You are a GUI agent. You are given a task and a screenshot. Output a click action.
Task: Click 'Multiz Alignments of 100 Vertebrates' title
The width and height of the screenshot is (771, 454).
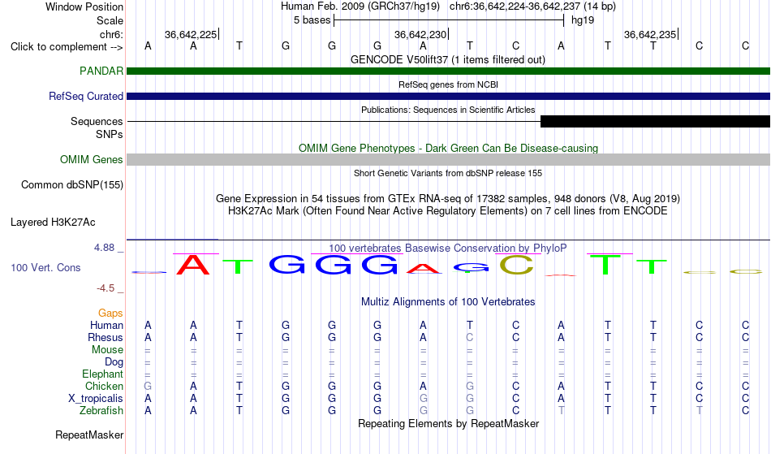pyautogui.click(x=448, y=301)
